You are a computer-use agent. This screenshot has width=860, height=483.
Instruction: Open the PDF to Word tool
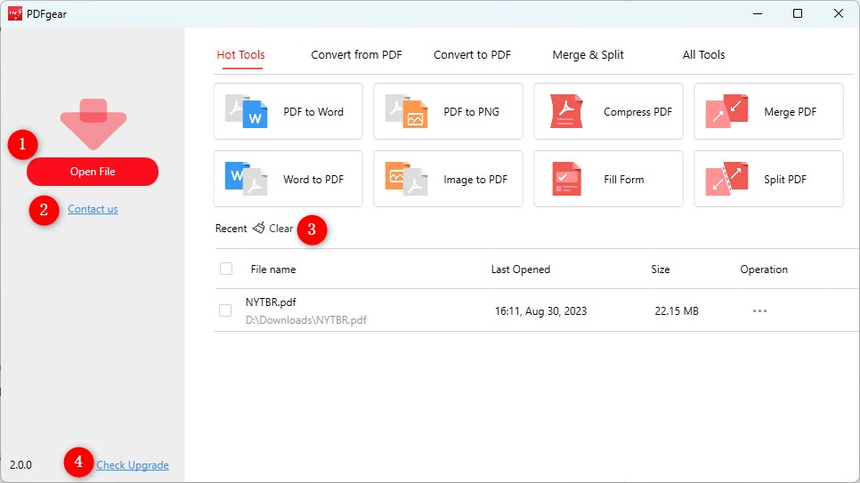pos(288,112)
